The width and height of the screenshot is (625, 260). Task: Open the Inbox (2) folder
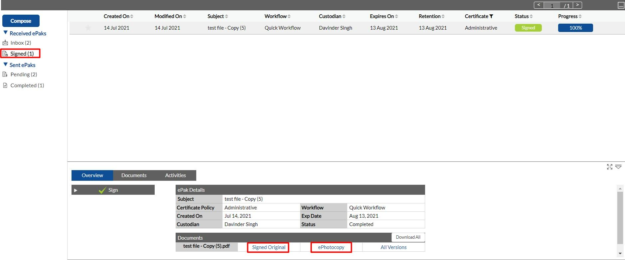[x=21, y=43]
